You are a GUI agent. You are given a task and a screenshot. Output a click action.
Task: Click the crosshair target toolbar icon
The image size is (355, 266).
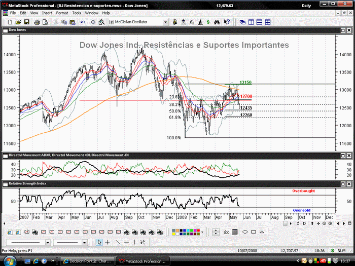pos(93,22)
